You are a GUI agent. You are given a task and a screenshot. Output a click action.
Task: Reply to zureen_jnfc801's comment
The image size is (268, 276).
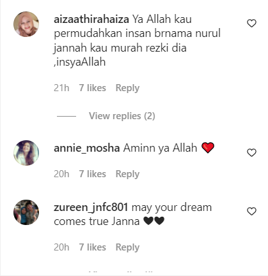127,247
